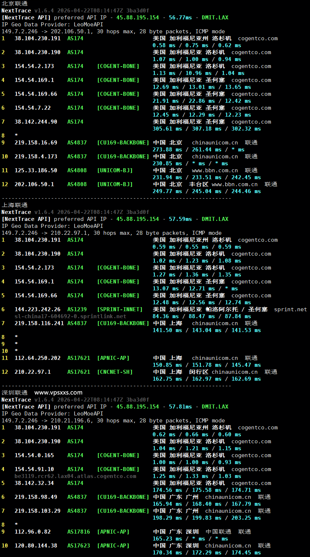Viewport: 310px width, 557px height.
Task: Select final hop IP 120.80.144.38
Action: 36,546
